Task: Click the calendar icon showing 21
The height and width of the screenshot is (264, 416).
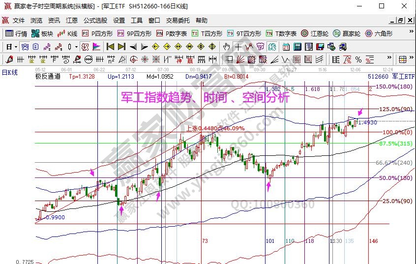Action: [x=286, y=47]
